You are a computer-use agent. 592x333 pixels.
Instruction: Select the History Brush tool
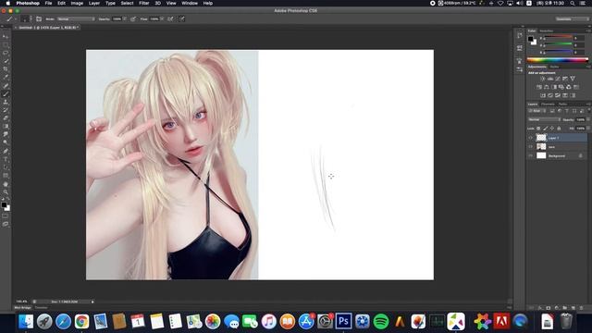coord(6,110)
